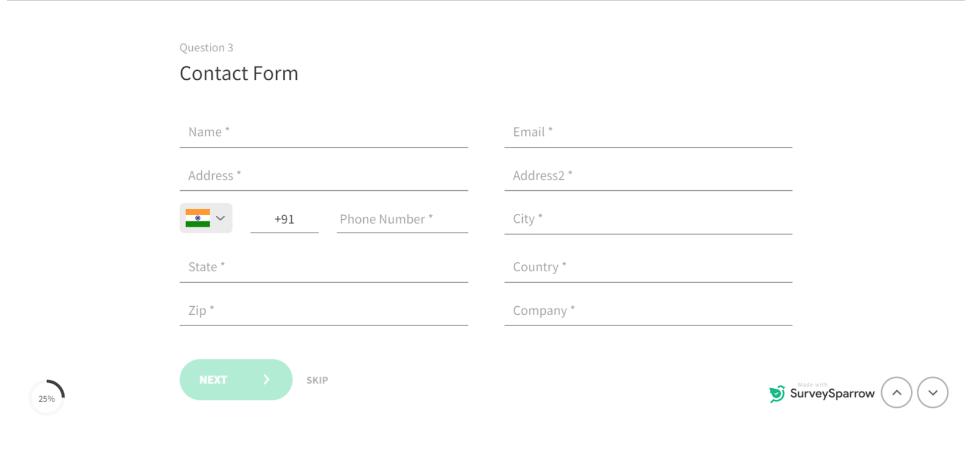Click the 25% progress indicator
Image resolution: width=967 pixels, height=459 pixels.
(x=47, y=398)
